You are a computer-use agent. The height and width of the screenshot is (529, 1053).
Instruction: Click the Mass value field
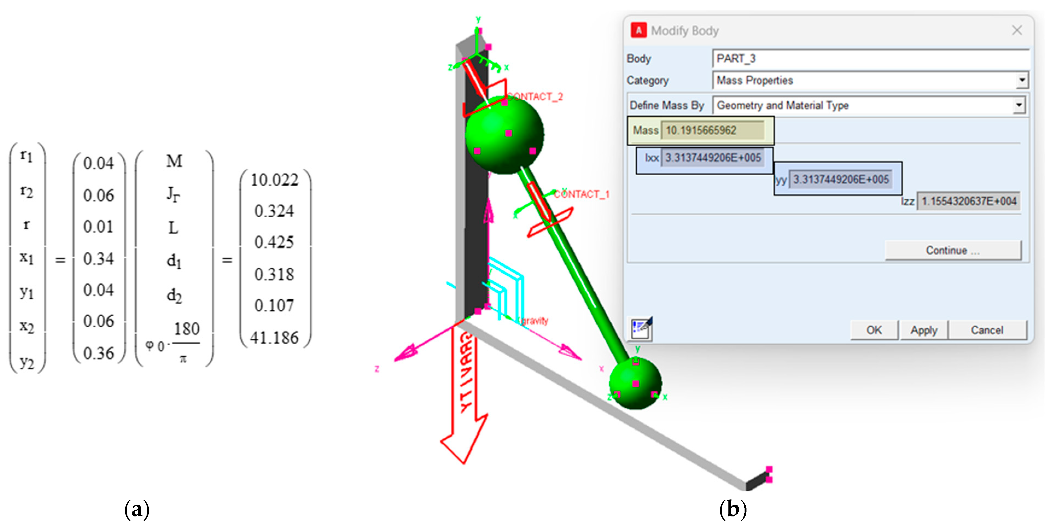712,130
